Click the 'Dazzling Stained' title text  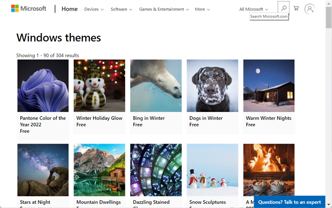click(x=151, y=202)
